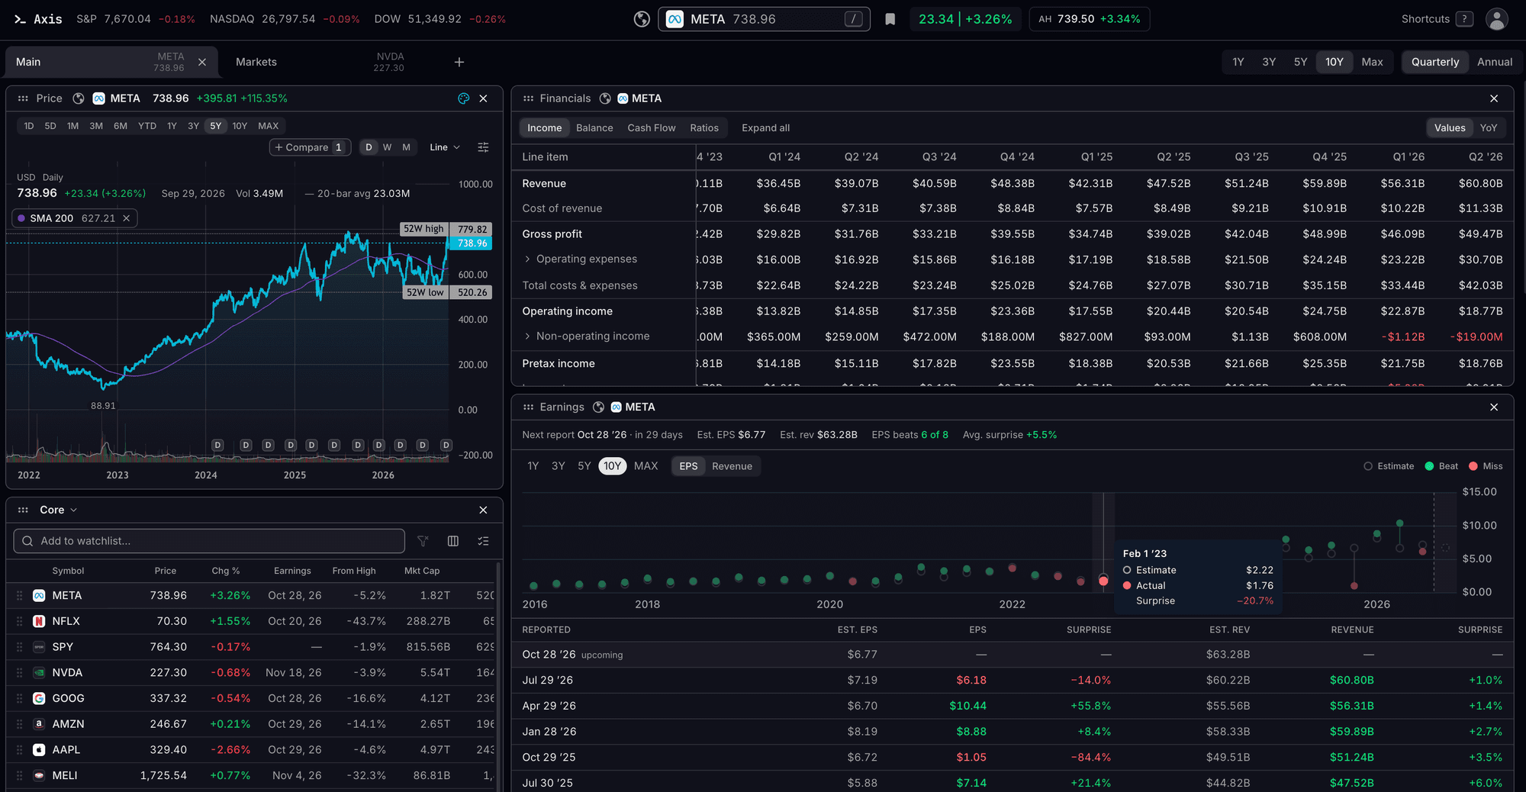Grab the row handle next to AAPL
Viewport: 1526px width, 792px height.
tap(19, 750)
